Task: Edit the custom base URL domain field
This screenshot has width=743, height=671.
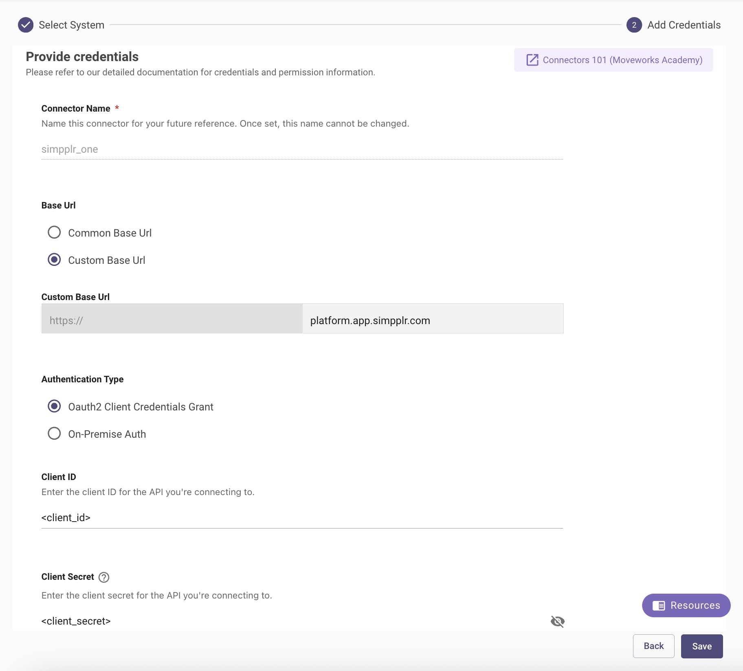Action: [x=433, y=319]
